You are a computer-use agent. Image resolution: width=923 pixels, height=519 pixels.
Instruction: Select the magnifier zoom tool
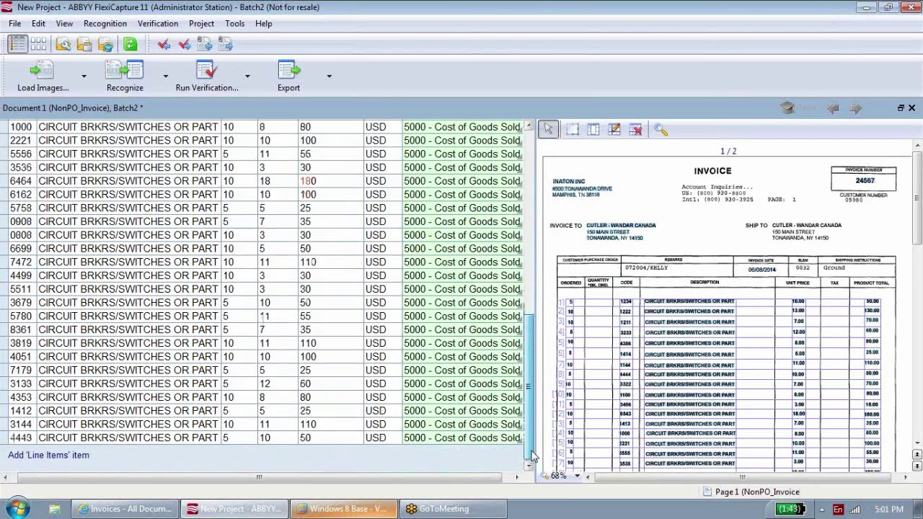661,130
